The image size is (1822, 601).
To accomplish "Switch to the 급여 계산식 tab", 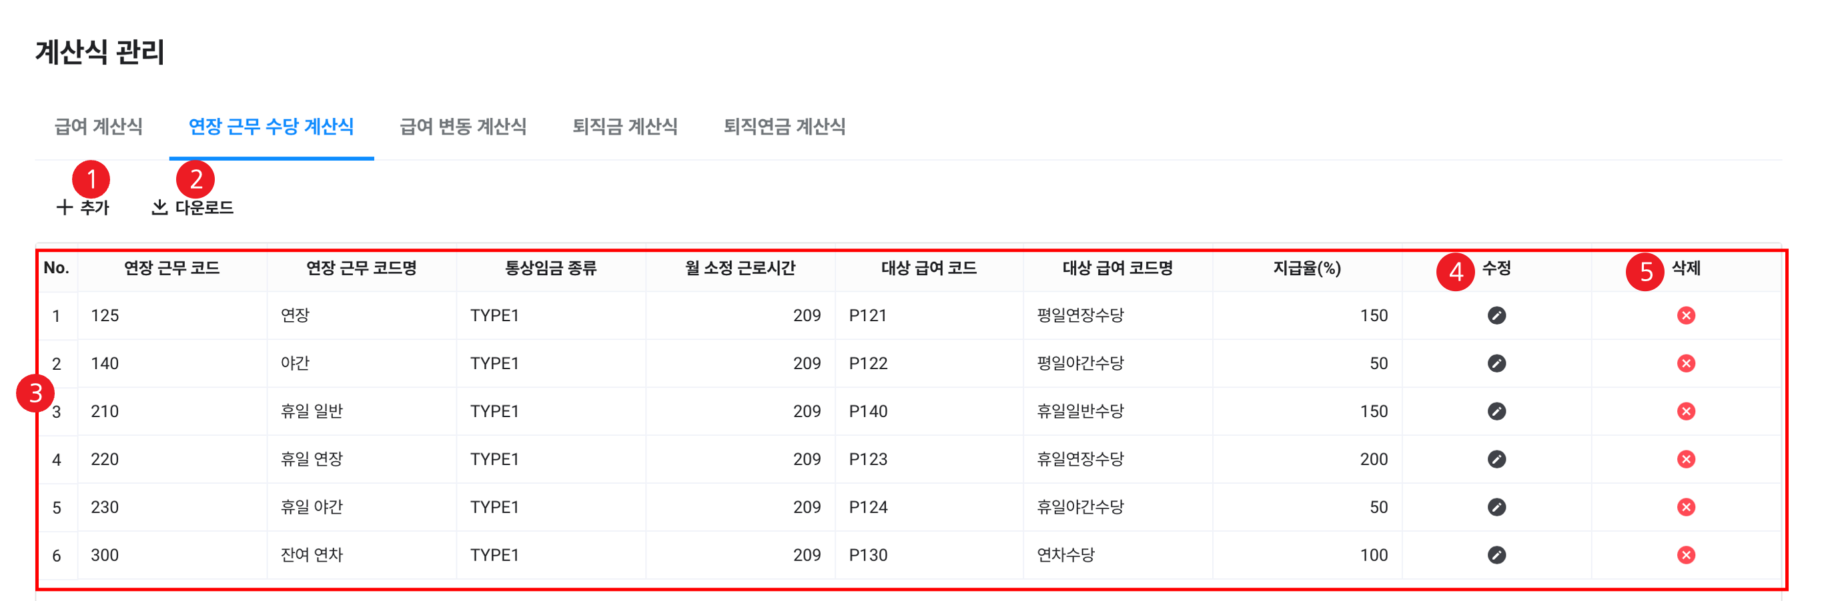I will pos(98,127).
